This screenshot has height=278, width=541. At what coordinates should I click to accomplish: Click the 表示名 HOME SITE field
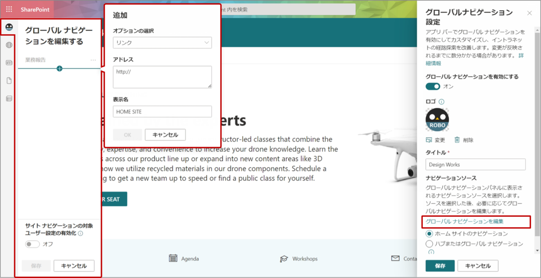tap(162, 111)
